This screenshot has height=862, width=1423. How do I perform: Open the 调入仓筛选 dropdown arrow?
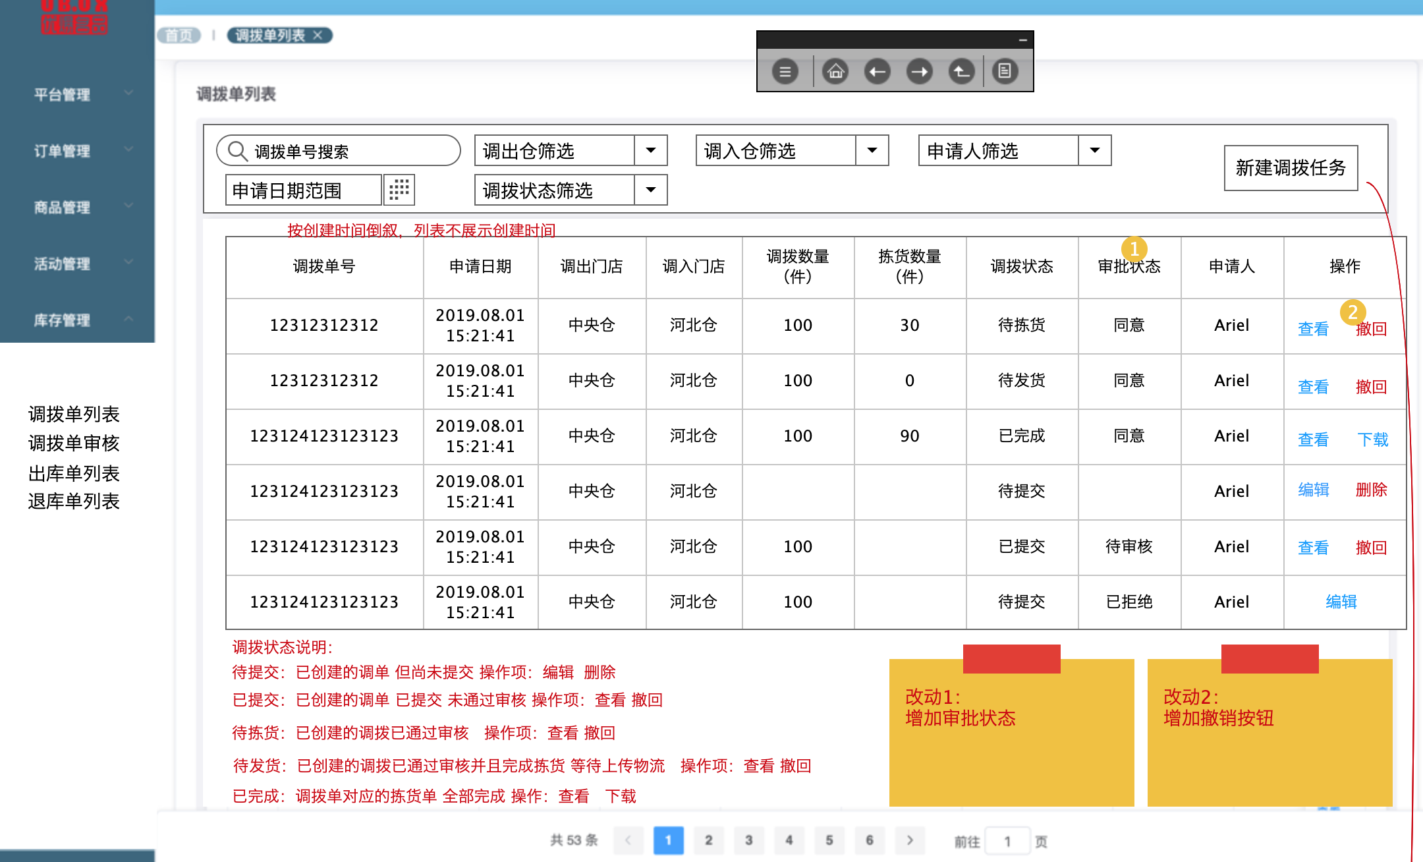[x=872, y=150]
